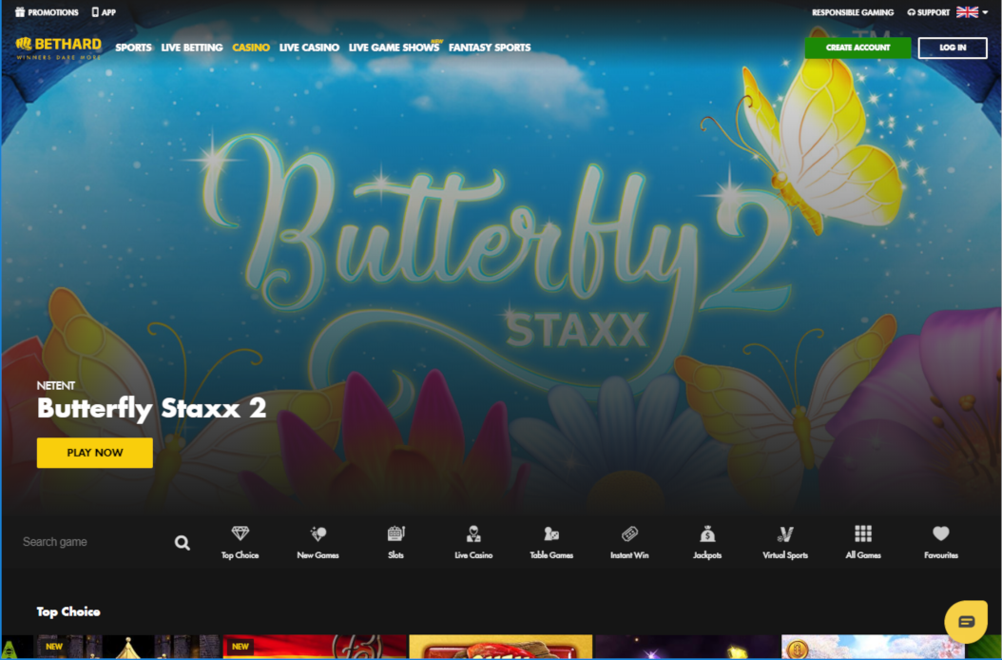This screenshot has width=1002, height=660.
Task: Go to the Sports section
Action: (133, 48)
